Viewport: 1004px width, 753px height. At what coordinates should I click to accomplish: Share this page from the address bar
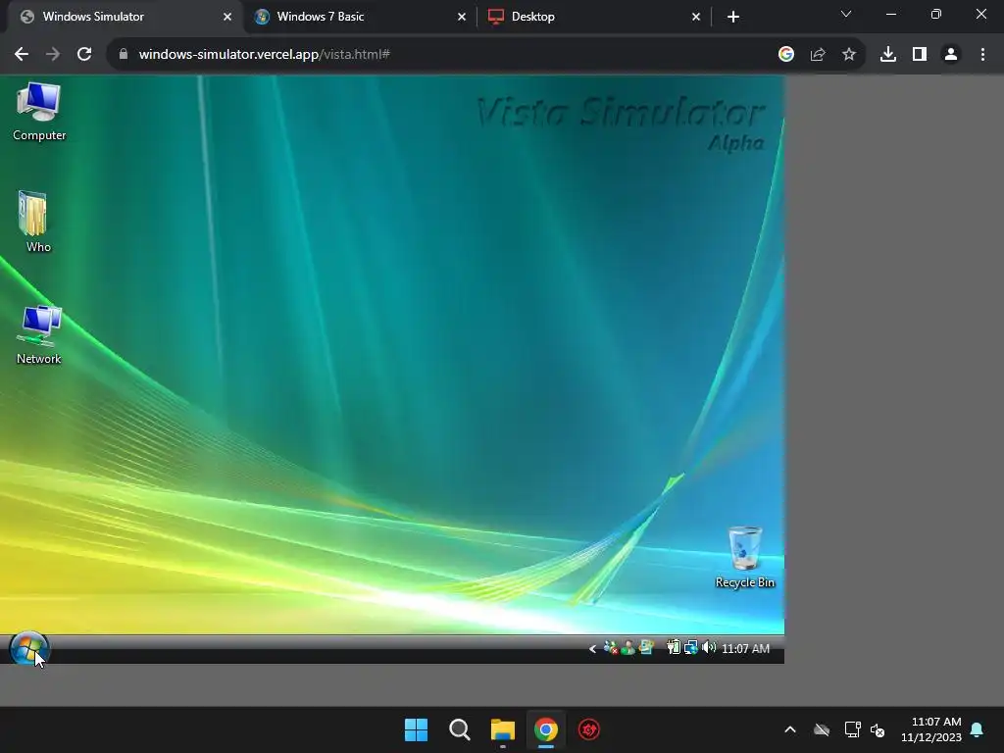[818, 55]
